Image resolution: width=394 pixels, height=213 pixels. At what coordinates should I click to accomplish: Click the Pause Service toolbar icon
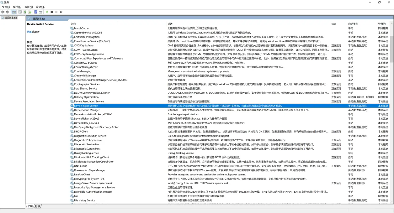click(56, 12)
